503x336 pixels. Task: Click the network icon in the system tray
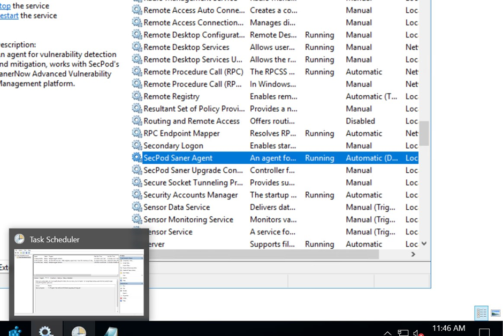(403, 333)
